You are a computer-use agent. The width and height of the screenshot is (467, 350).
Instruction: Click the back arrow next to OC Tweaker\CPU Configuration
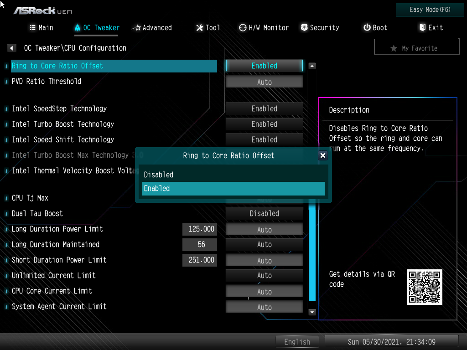(x=11, y=48)
